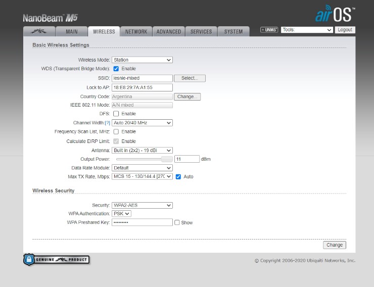Open the Ubiquiti logo tab

pyautogui.click(x=38, y=31)
